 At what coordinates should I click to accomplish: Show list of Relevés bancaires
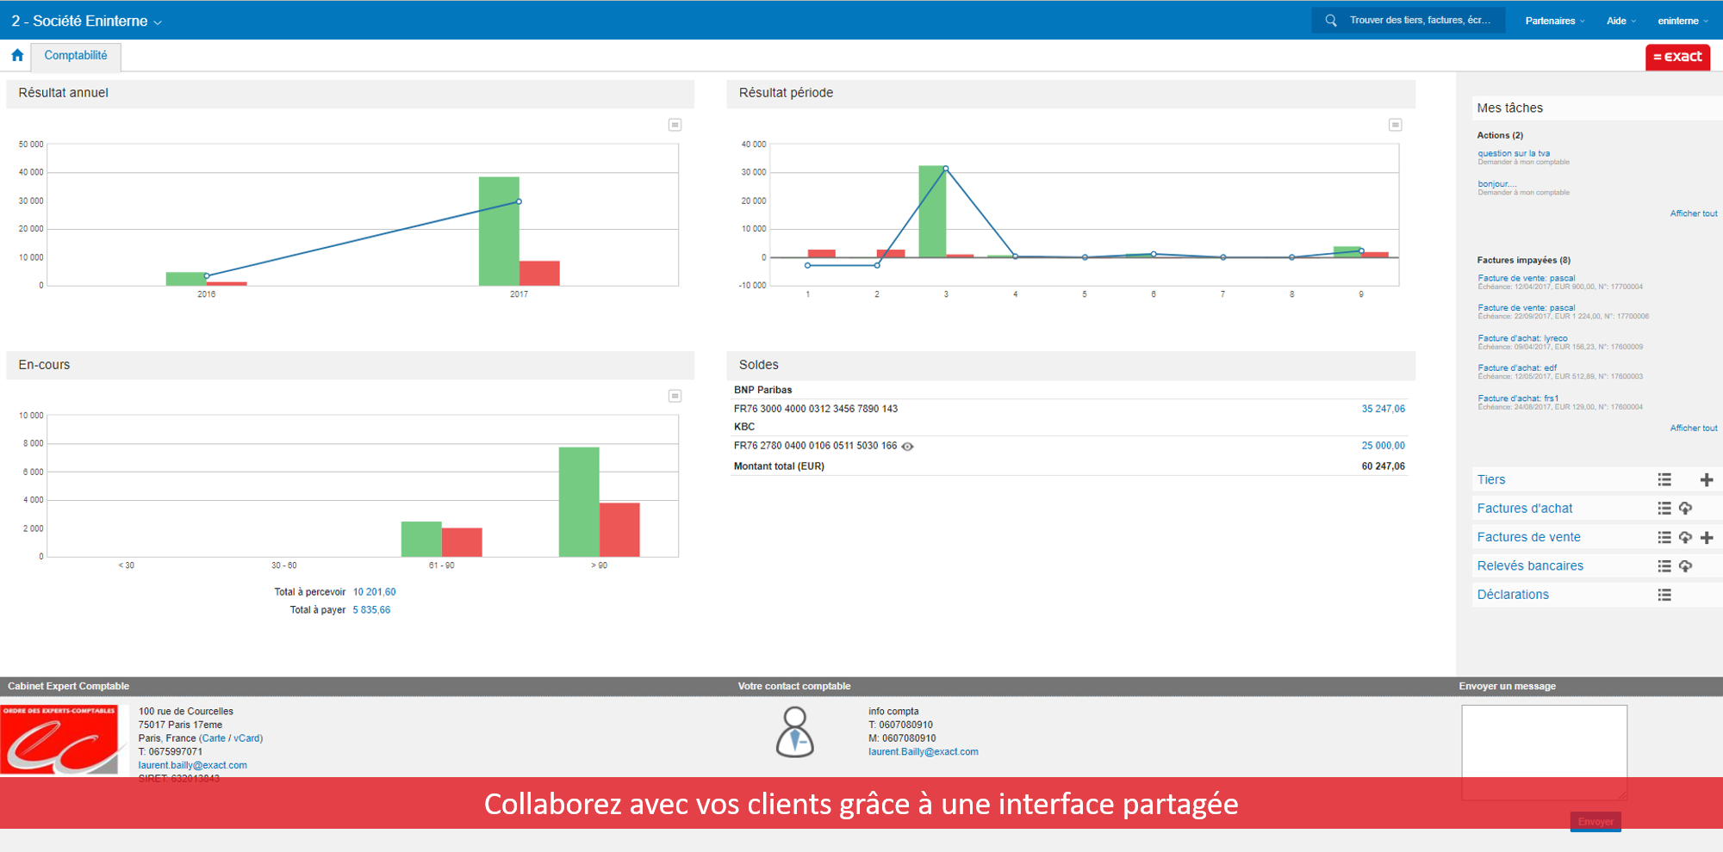click(x=1664, y=566)
